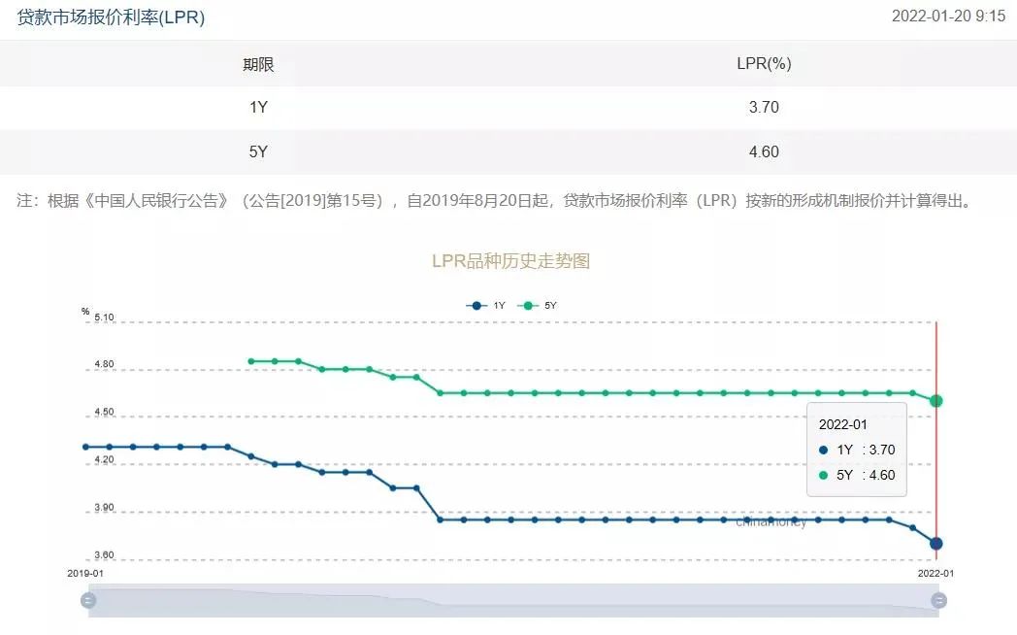Click the left zoom slider handle
The width and height of the screenshot is (1017, 635).
click(x=88, y=601)
